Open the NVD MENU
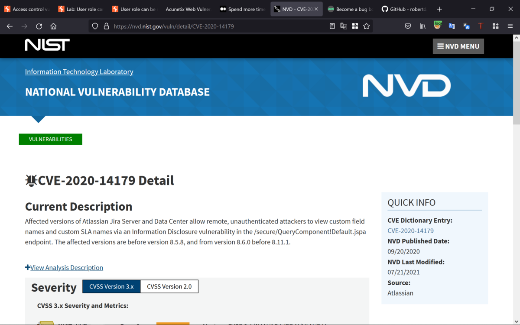The image size is (520, 325). click(458, 46)
